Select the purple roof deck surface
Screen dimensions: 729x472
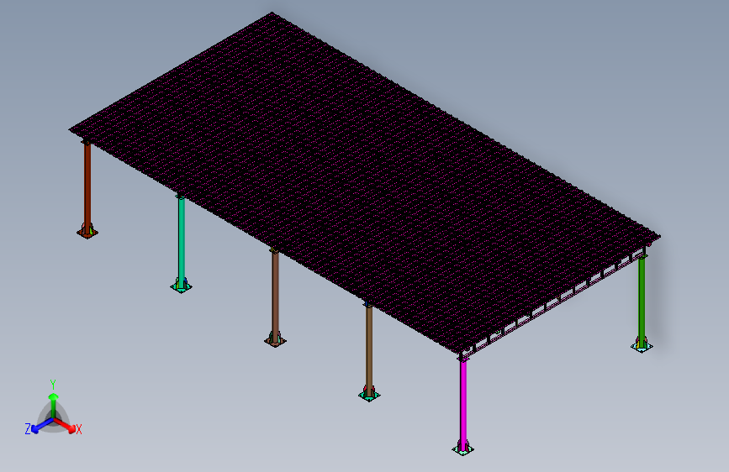365,183
